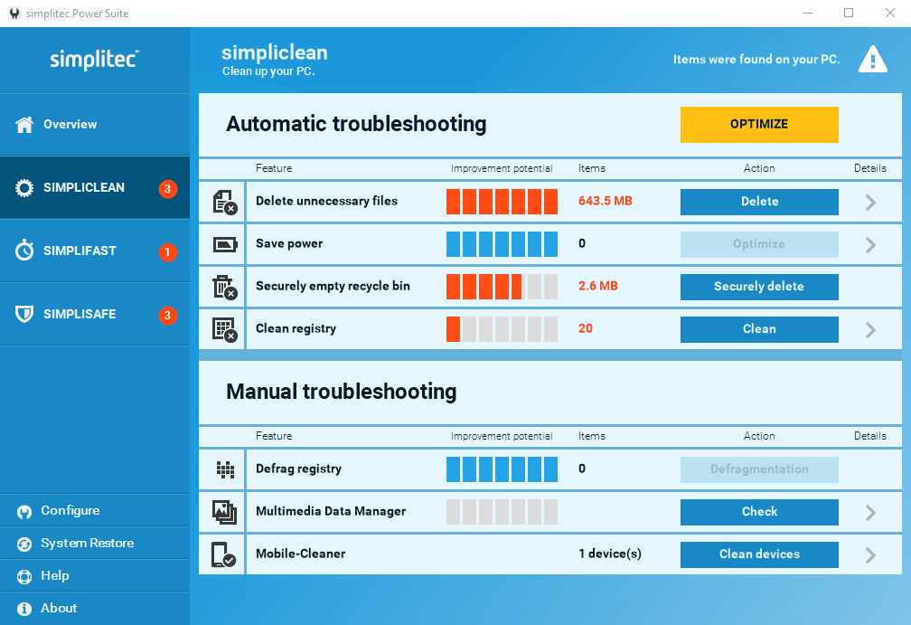Switch to SIMPLIFAST section
This screenshot has height=625, width=911.
point(95,251)
